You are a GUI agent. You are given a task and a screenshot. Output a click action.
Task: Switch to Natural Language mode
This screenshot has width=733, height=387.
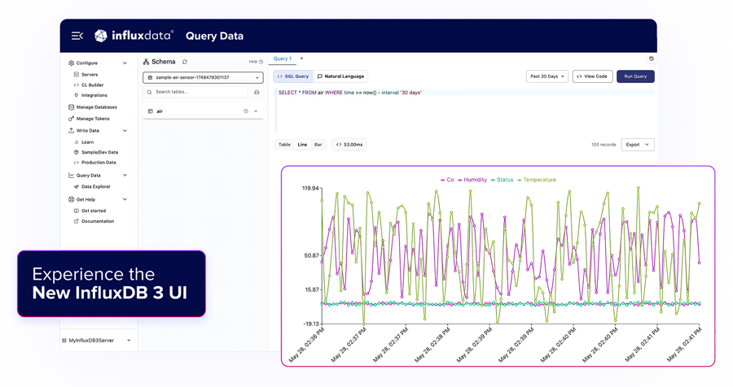click(x=340, y=76)
